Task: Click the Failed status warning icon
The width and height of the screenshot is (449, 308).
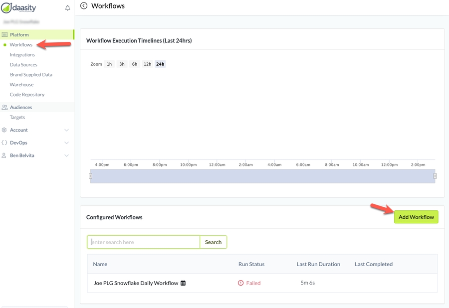Action: point(241,283)
